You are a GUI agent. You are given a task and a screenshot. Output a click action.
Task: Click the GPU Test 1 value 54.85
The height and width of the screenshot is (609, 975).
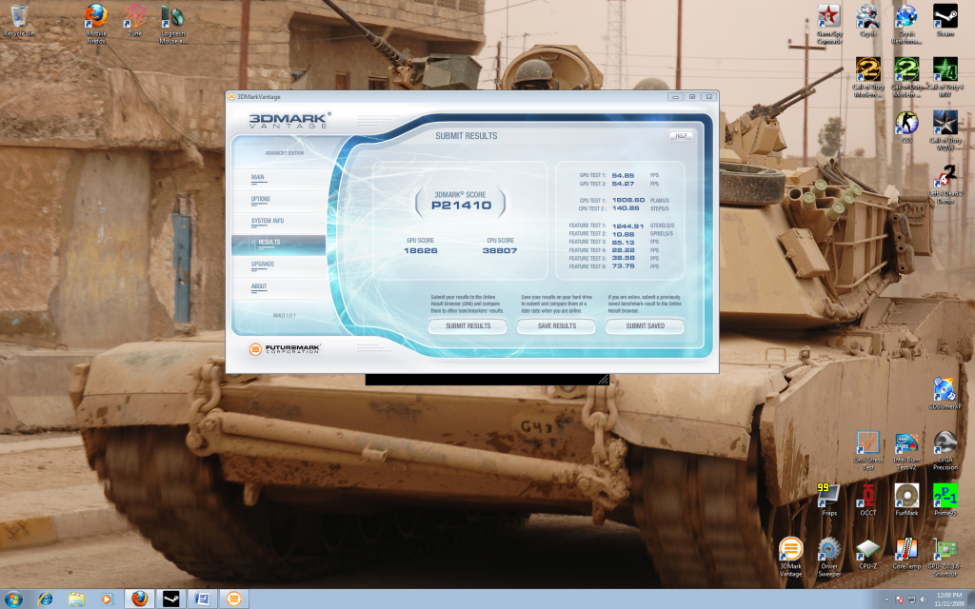(623, 176)
